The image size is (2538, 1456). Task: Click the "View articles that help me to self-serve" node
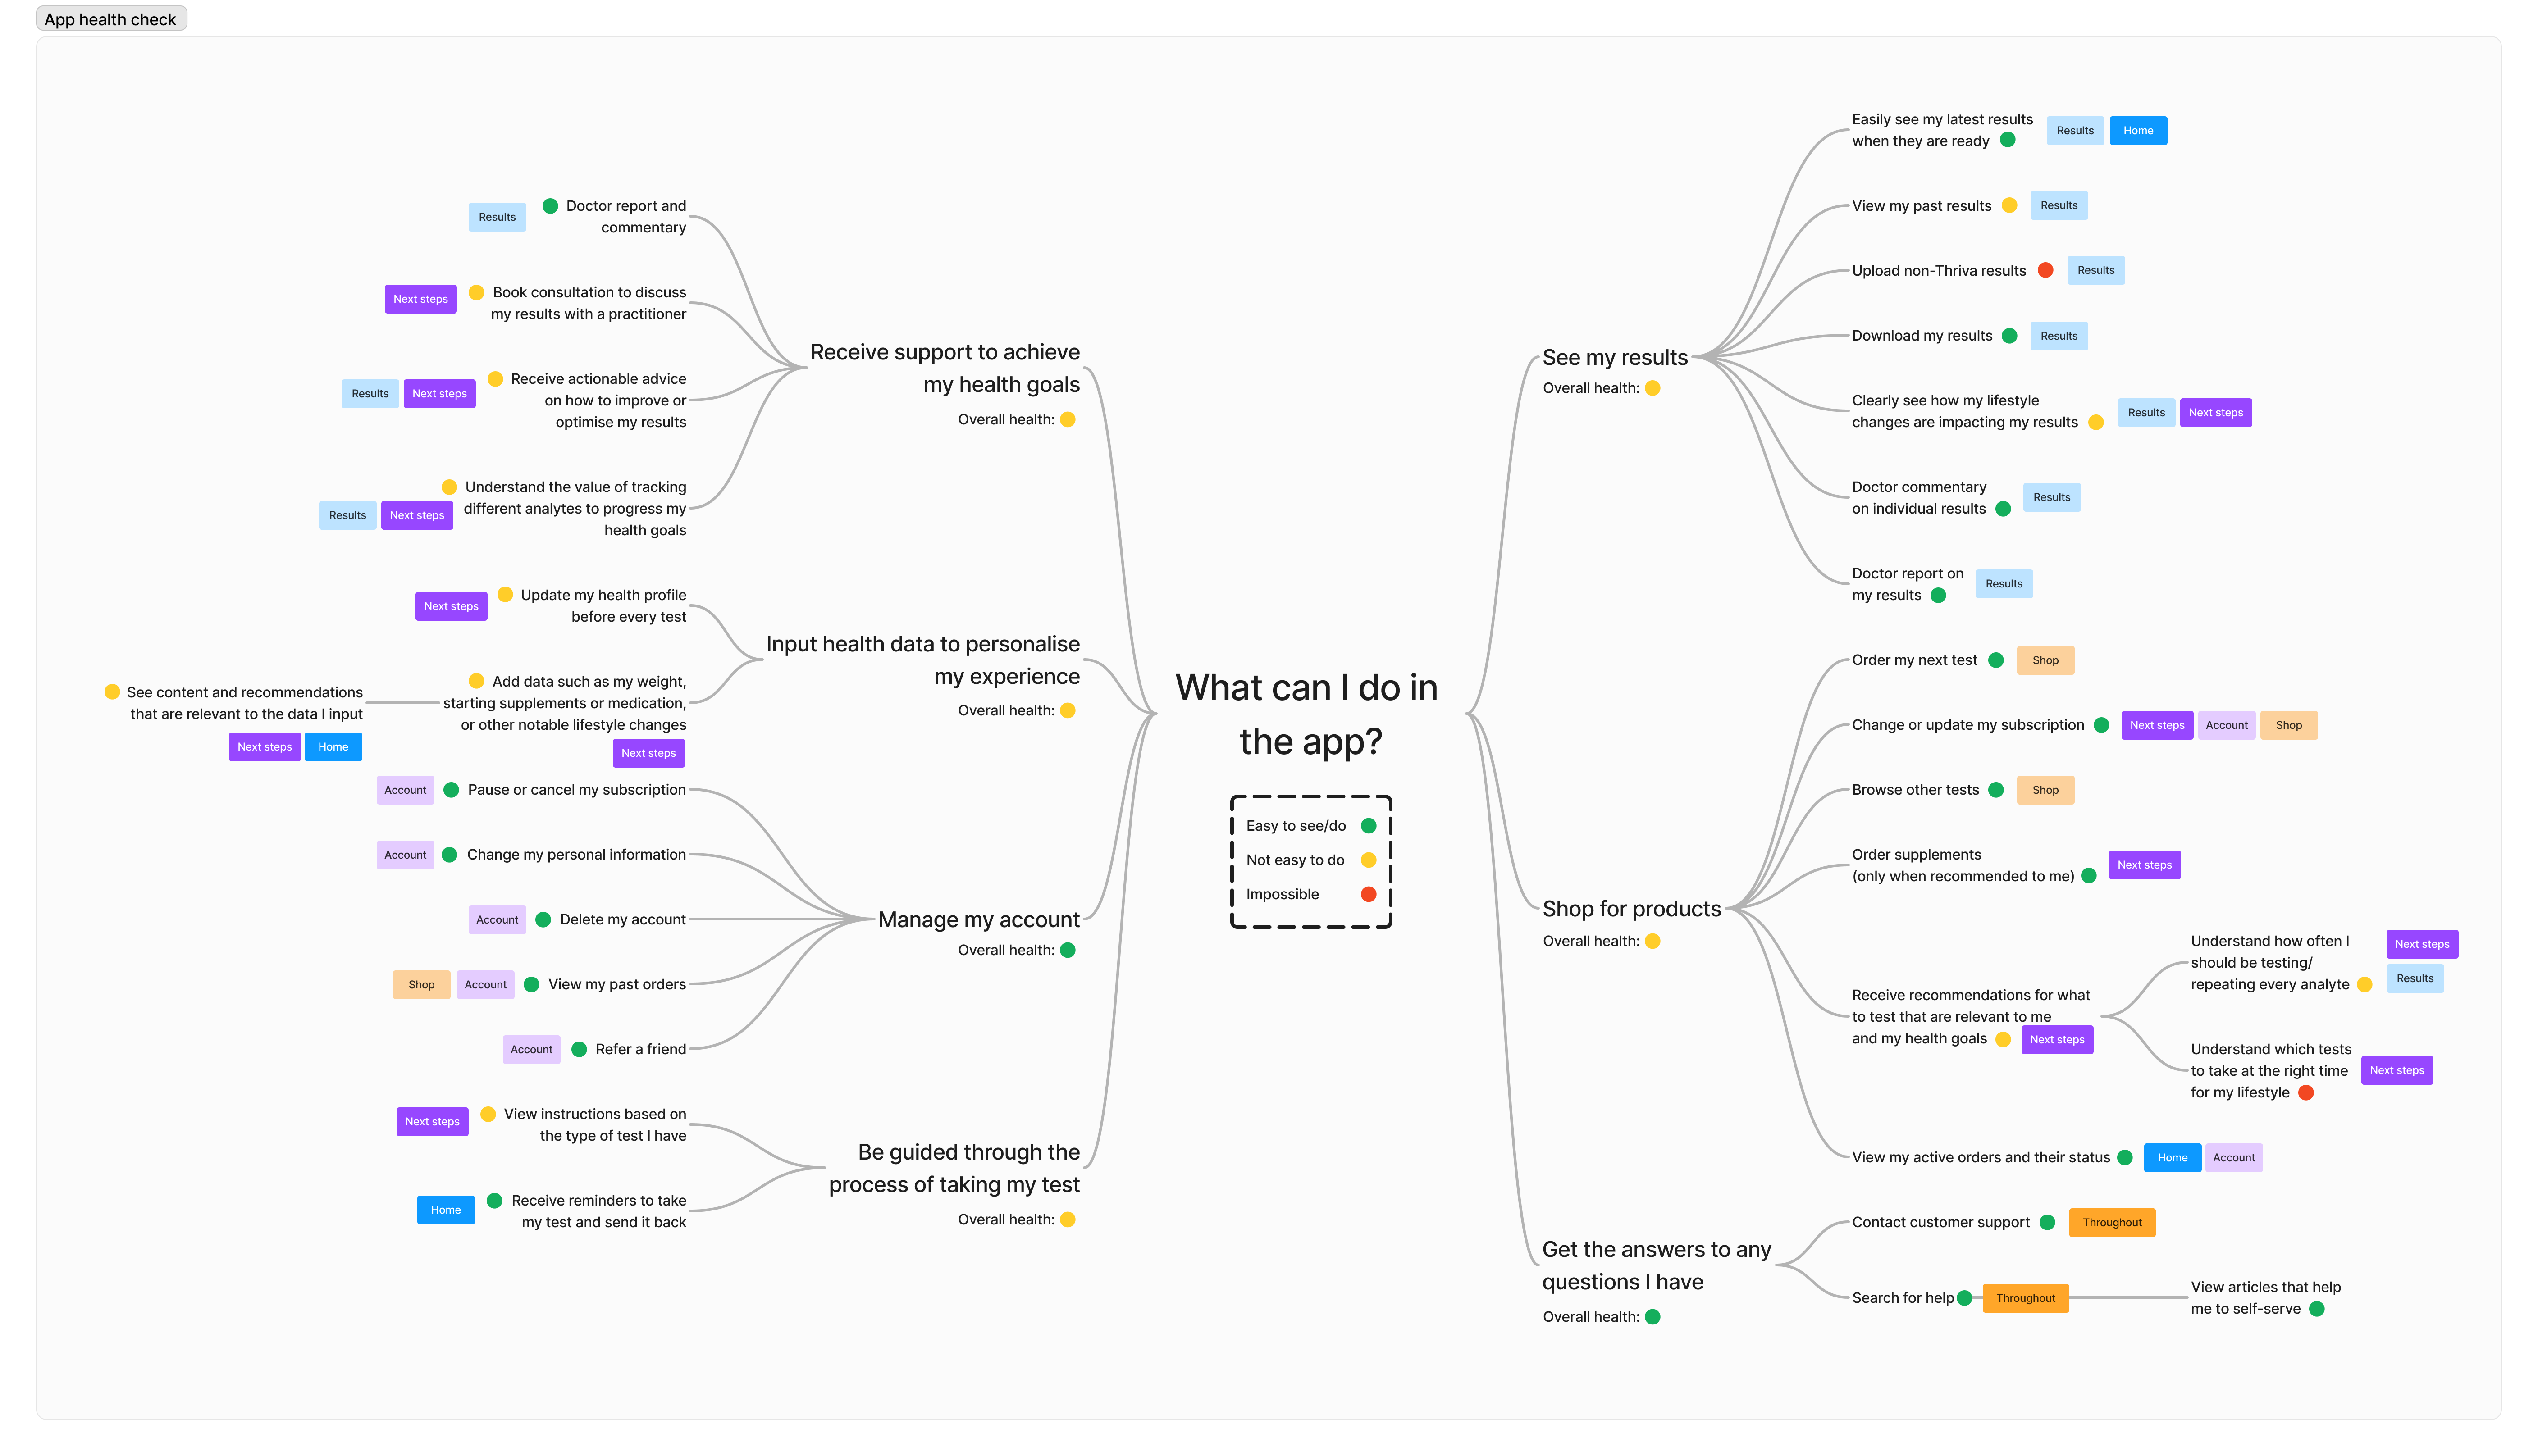click(x=2264, y=1298)
